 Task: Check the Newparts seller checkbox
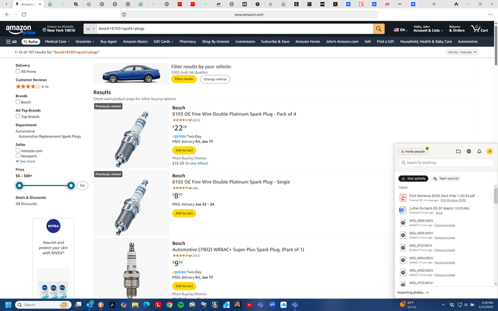click(x=18, y=156)
